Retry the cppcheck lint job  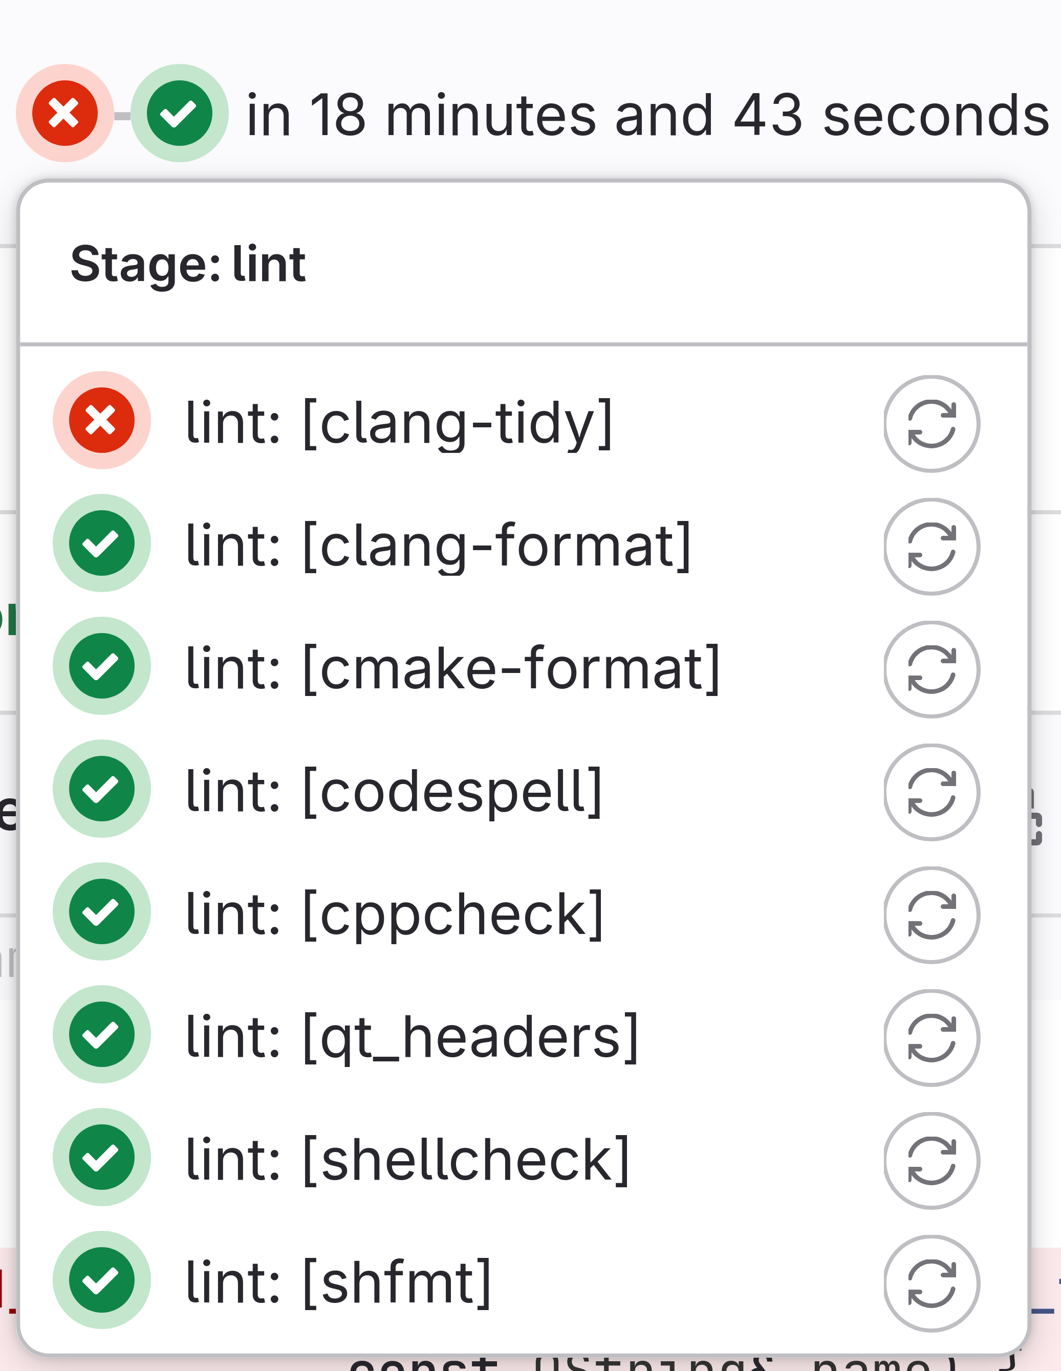tap(932, 915)
